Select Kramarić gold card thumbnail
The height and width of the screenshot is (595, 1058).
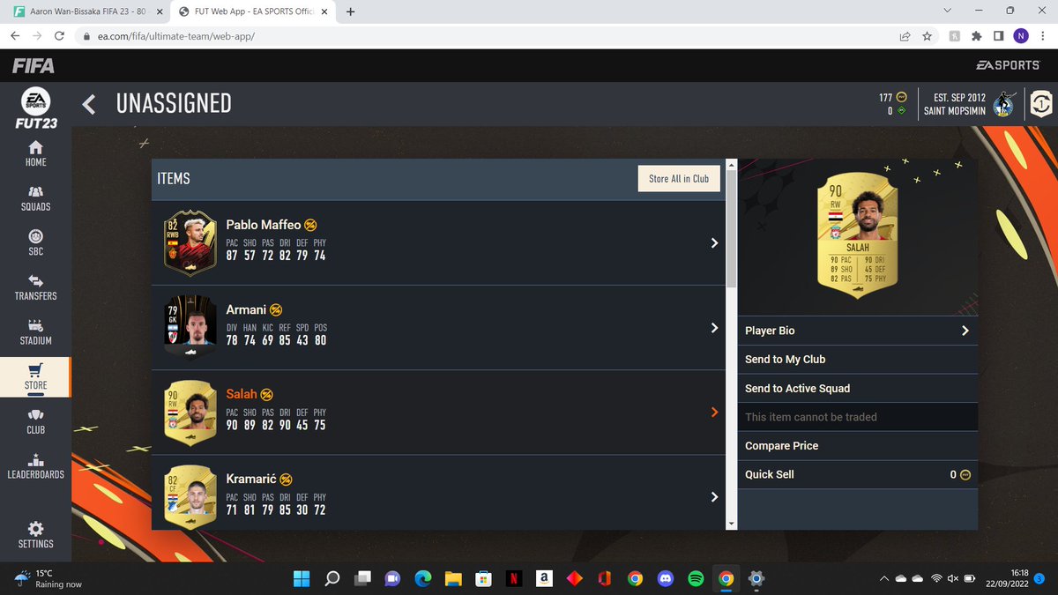tap(190, 496)
